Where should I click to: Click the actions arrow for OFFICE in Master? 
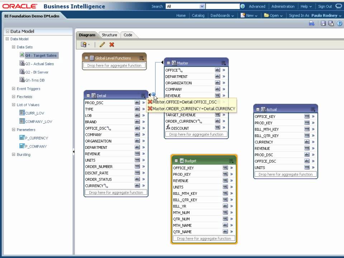224,70
